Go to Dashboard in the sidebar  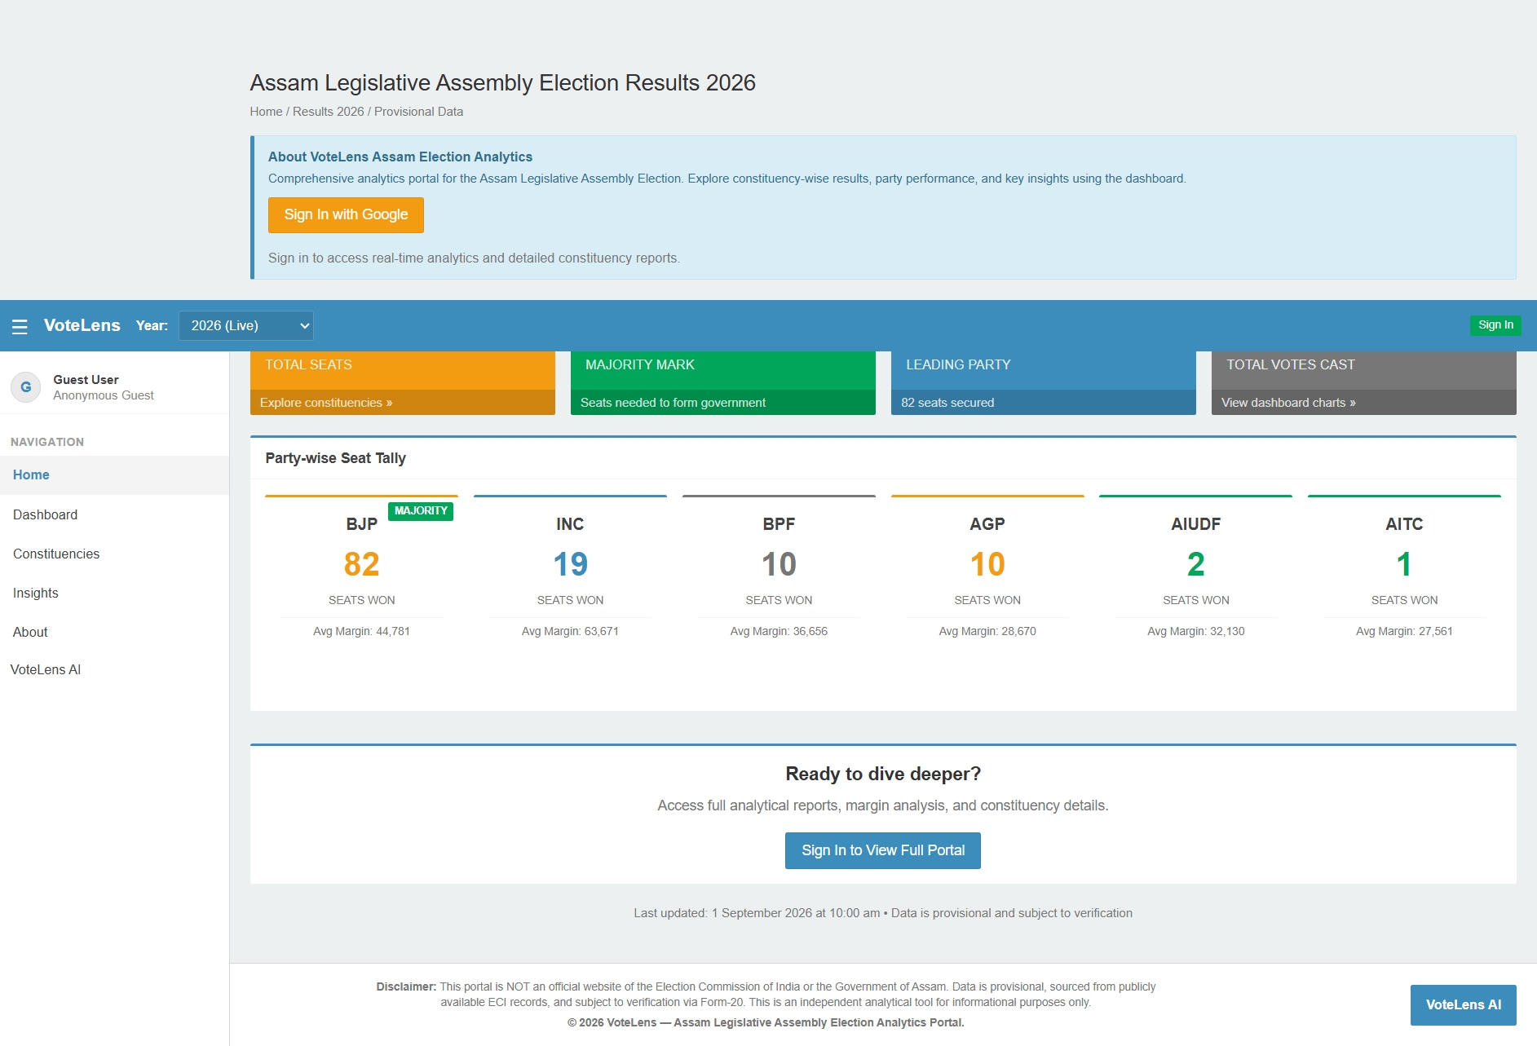(x=114, y=514)
